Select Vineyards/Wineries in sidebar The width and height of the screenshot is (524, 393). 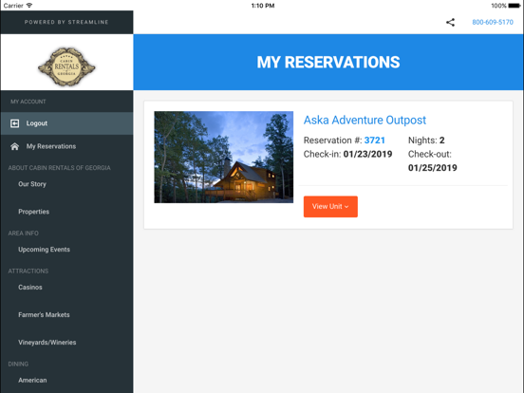(47, 343)
